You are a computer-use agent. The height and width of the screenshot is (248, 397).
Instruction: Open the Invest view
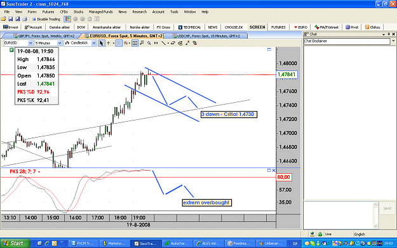coord(11,27)
